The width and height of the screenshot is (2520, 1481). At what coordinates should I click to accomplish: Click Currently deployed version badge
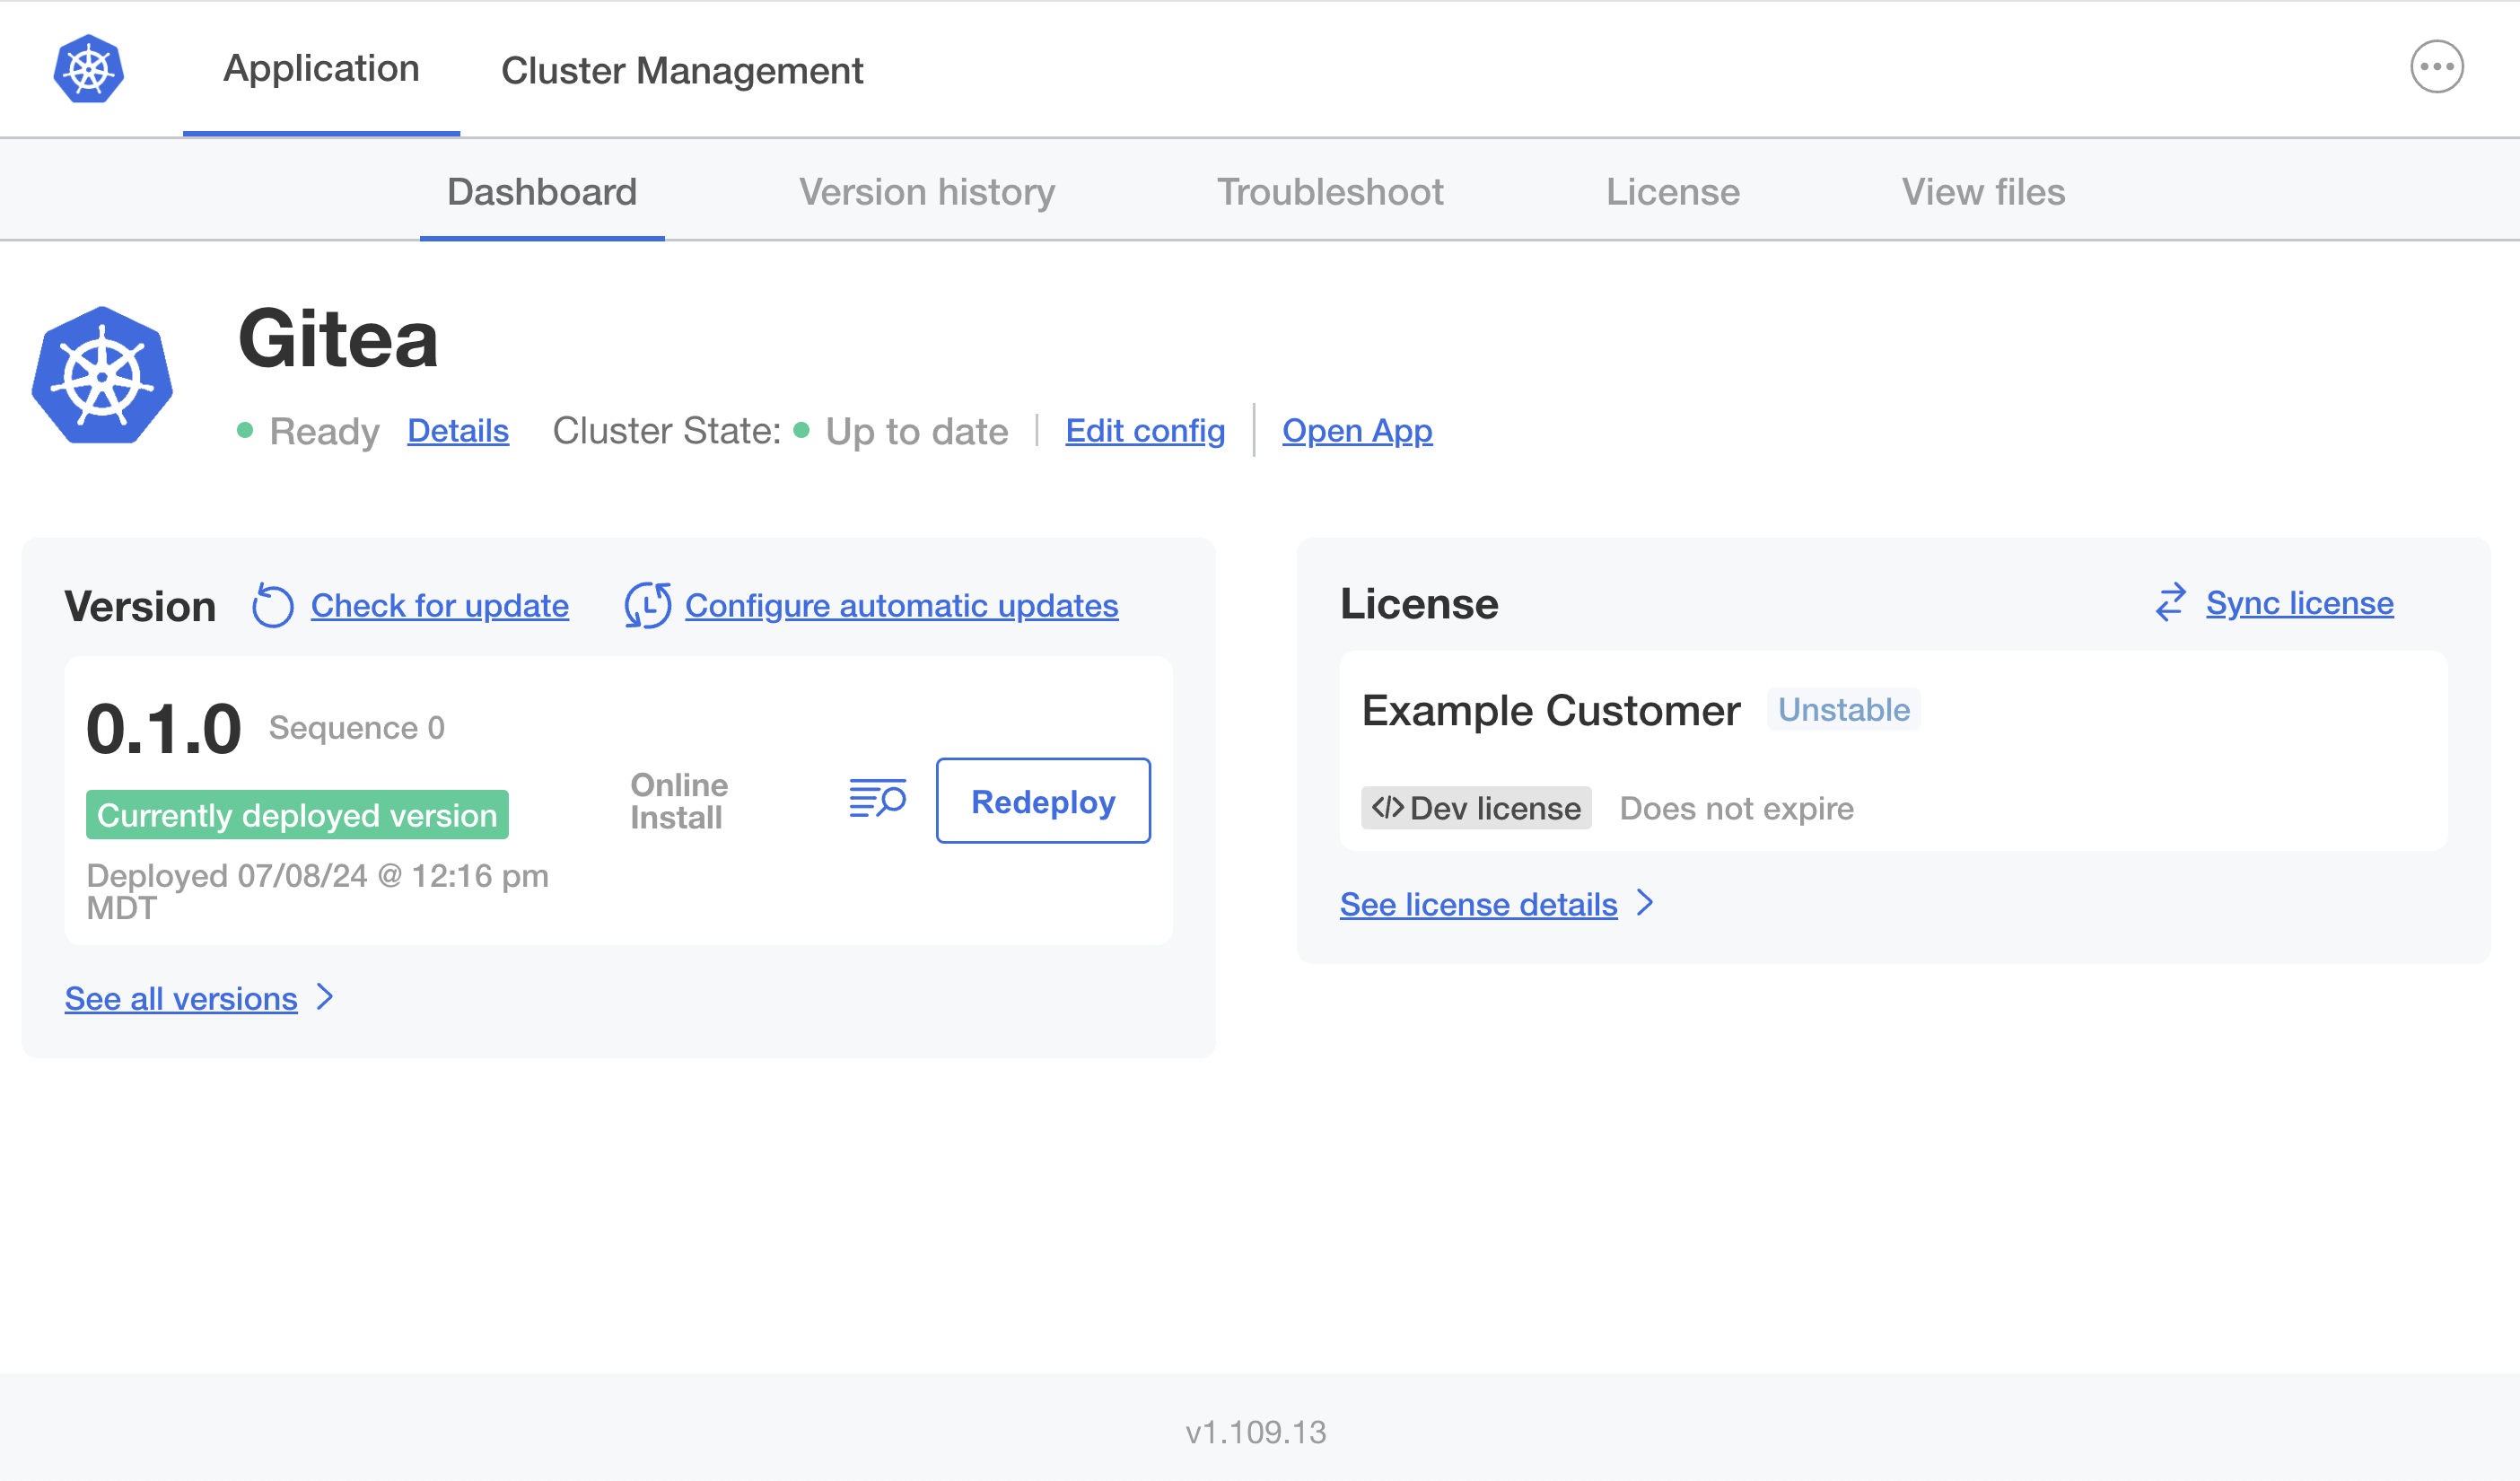point(297,814)
